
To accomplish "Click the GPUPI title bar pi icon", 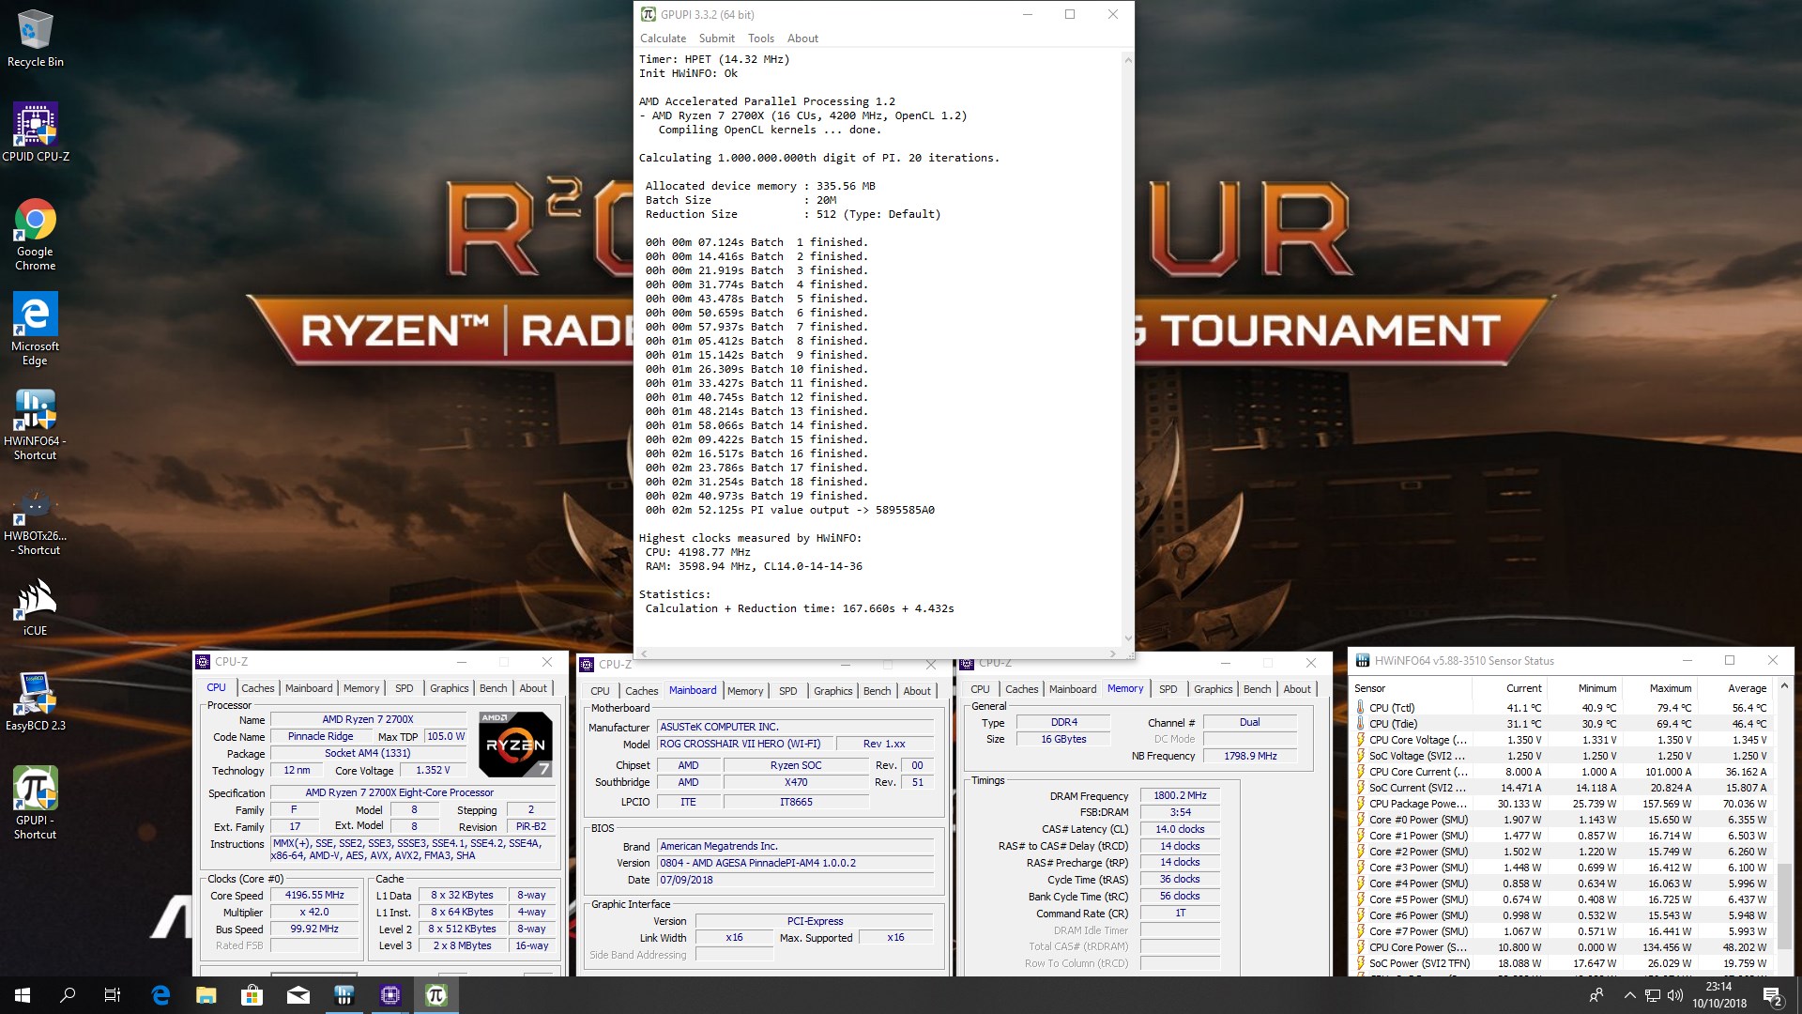I will [648, 14].
